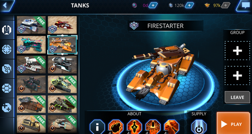252x134 pixels.
Task: Add player to first group slot
Action: [237, 51]
